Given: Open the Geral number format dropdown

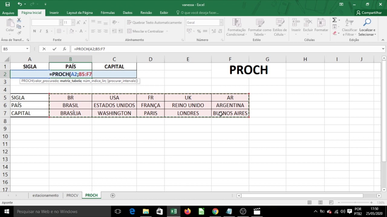Looking at the screenshot, I should click(x=221, y=22).
